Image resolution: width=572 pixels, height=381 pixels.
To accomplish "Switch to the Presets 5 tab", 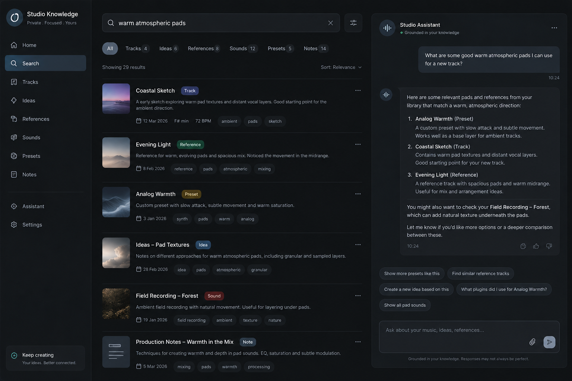I will click(x=280, y=49).
